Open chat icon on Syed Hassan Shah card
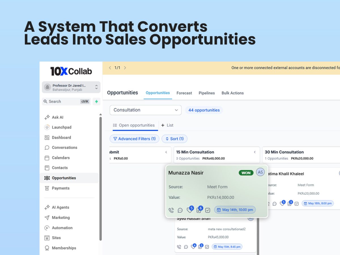340x255 pixels. tap(186, 247)
